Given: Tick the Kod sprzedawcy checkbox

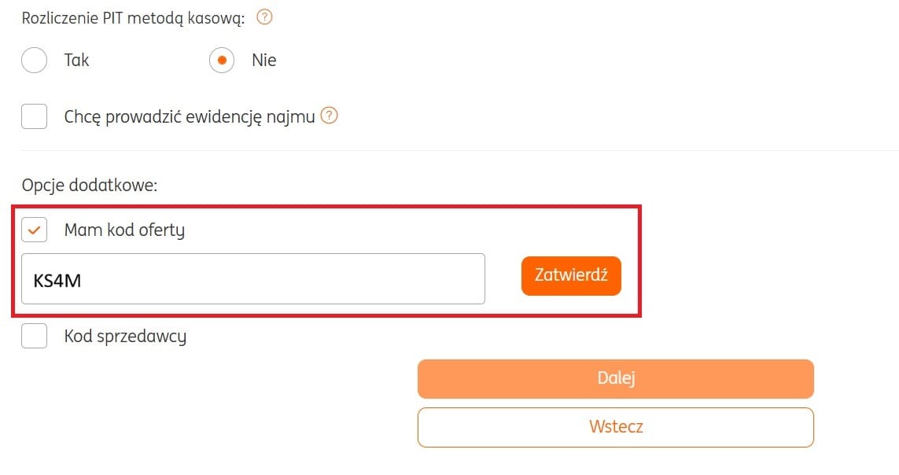Looking at the screenshot, I should (x=34, y=337).
